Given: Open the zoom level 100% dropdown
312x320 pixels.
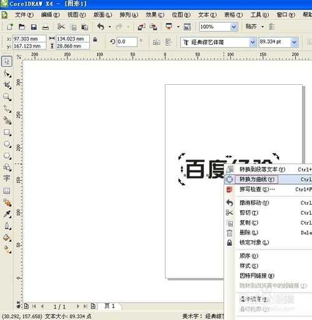Looking at the screenshot, I should click(234, 27).
